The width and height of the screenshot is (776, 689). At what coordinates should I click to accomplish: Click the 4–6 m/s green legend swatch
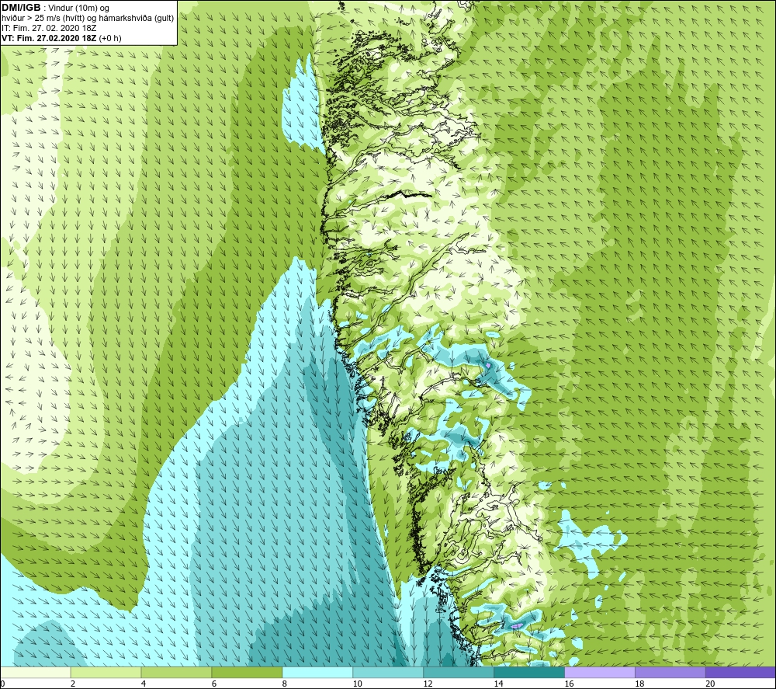point(176,673)
